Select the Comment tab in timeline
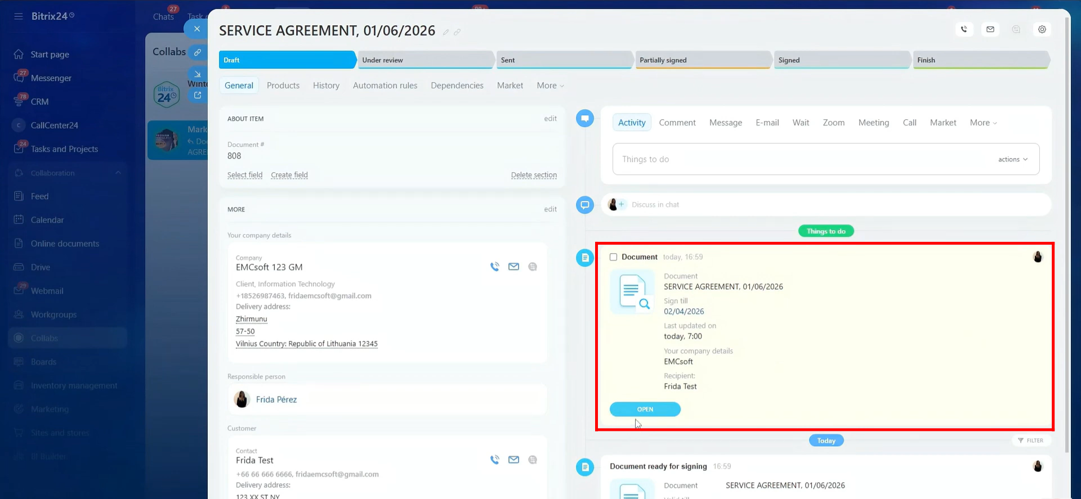Viewport: 1081px width, 499px height. [677, 123]
